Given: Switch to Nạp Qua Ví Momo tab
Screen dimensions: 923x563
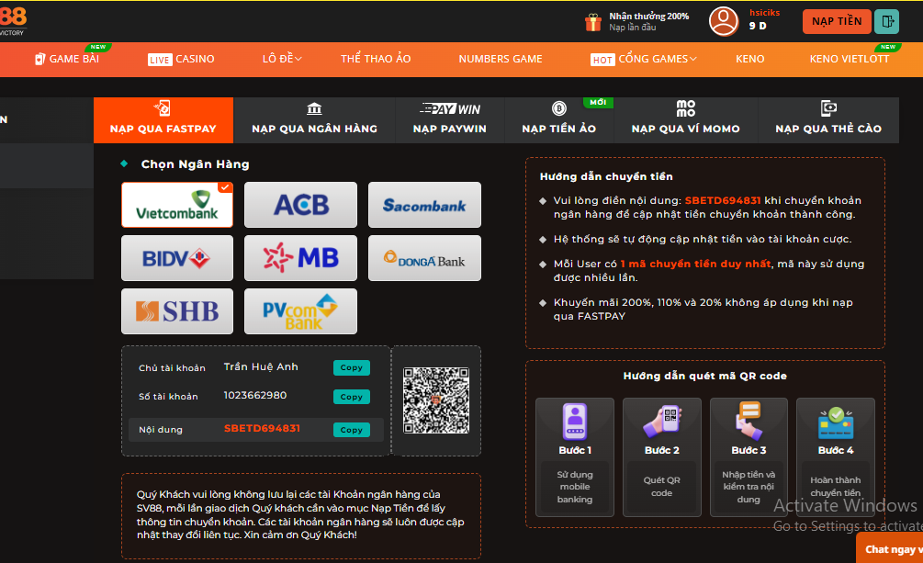Looking at the screenshot, I should point(686,120).
